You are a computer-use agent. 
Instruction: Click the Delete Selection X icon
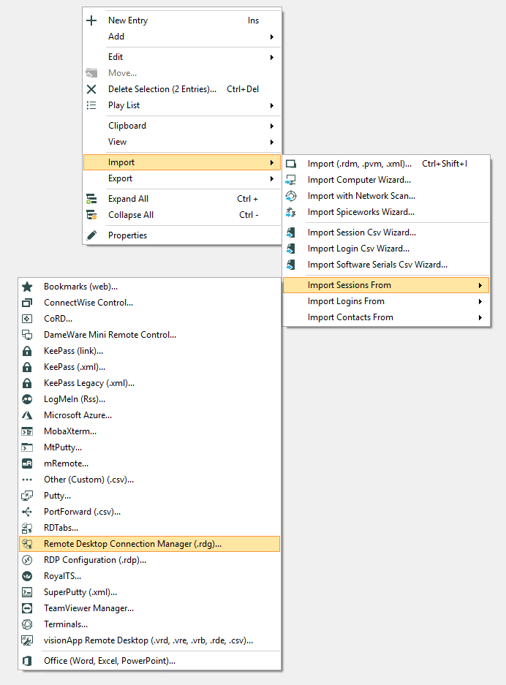point(91,89)
